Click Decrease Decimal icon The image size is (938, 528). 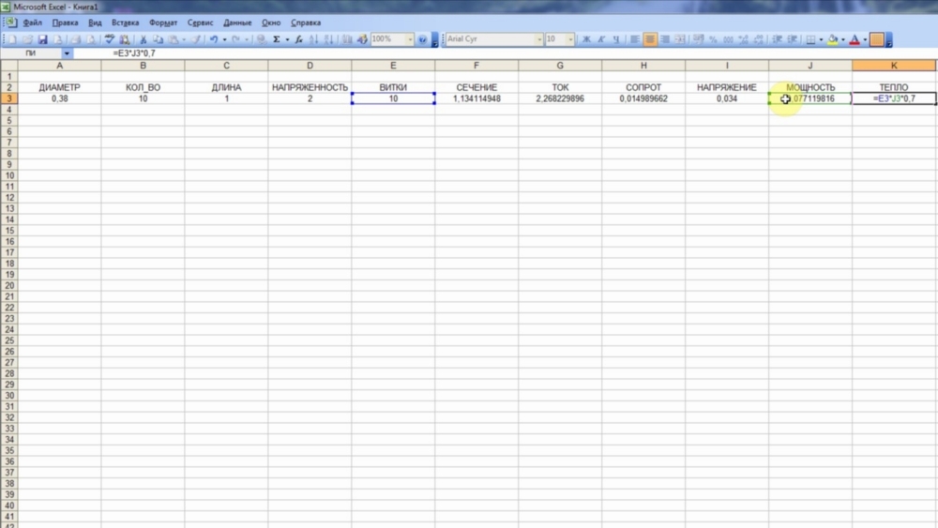click(759, 38)
